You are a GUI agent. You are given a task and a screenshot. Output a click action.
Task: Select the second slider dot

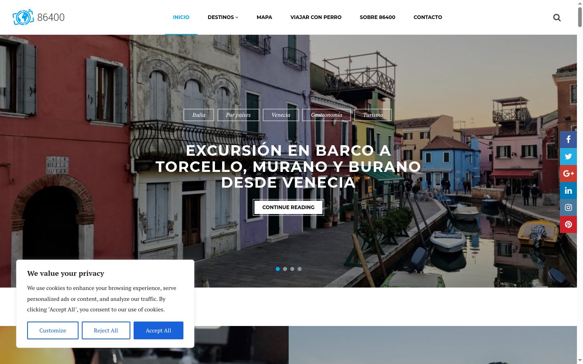285,269
